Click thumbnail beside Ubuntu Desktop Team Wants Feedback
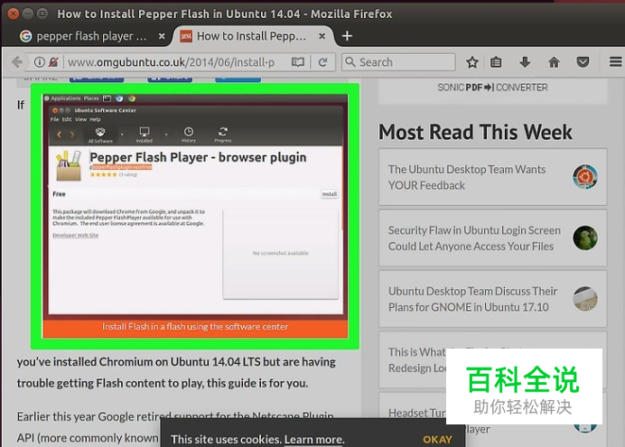The image size is (625, 447). [x=585, y=176]
